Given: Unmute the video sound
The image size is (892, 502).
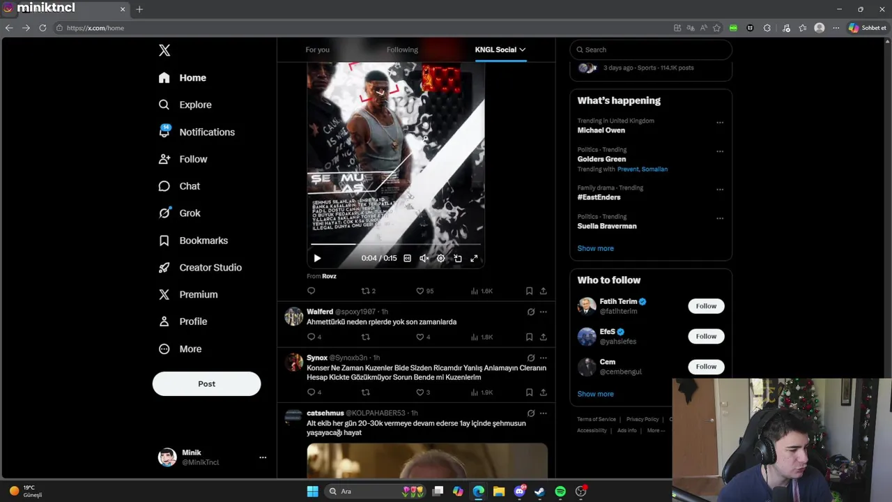Looking at the screenshot, I should tap(424, 258).
